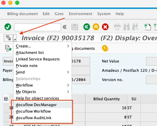Image resolution: width=157 pixels, height=126 pixels.
Task: Click the Billed Quantity column header
Action: click(106, 99)
